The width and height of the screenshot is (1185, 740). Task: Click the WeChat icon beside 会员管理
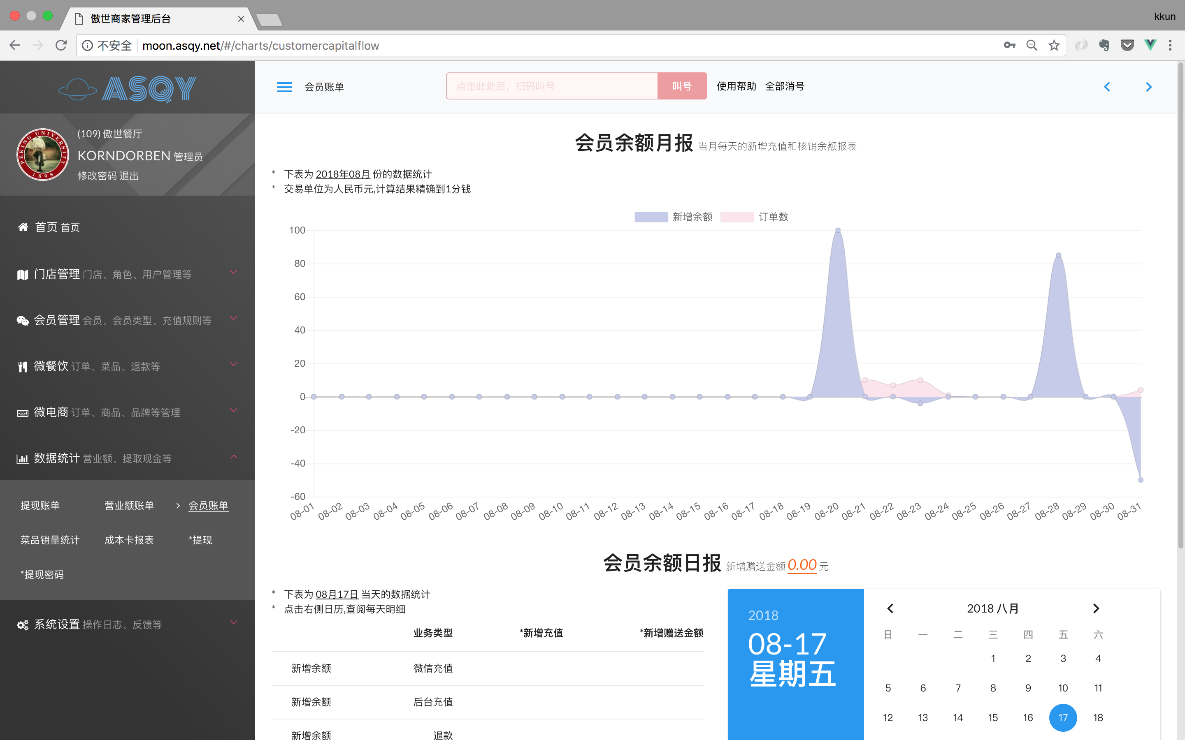[x=23, y=321]
